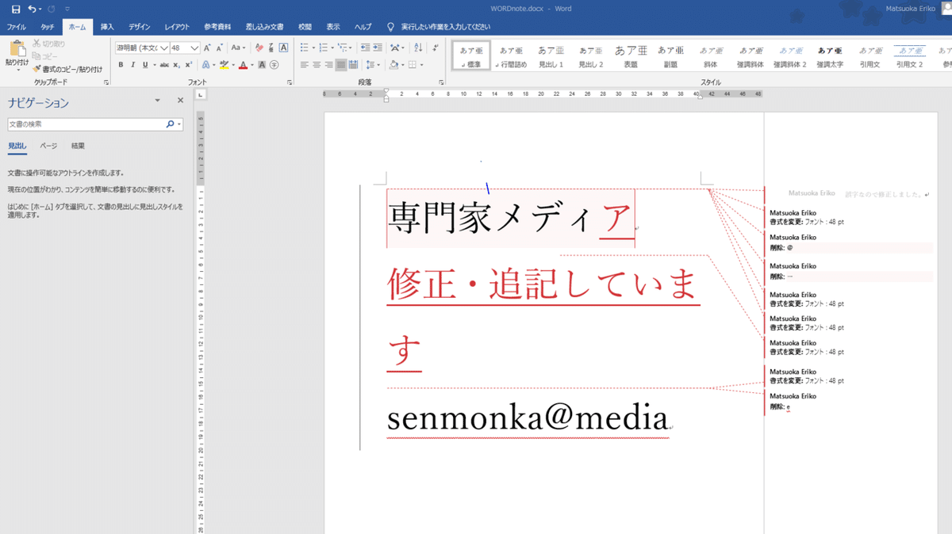Align text right
The width and height of the screenshot is (952, 534).
point(329,65)
